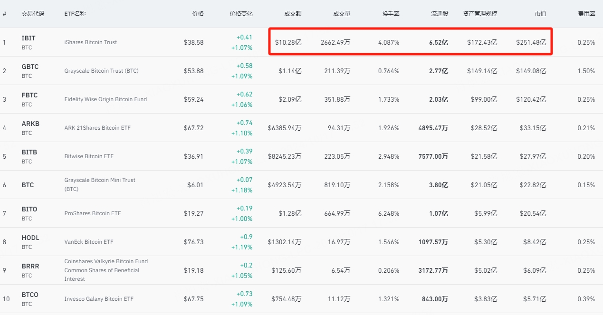Select the 7577.00万 shares cell
The image size is (603, 315).
coord(433,156)
